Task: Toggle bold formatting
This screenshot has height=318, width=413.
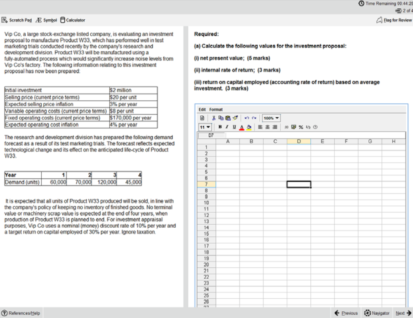Action: point(220,127)
